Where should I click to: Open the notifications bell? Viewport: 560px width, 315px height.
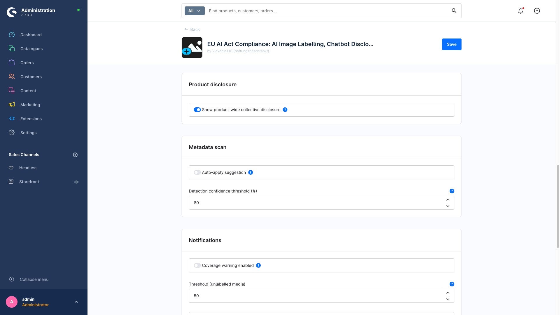pyautogui.click(x=521, y=11)
